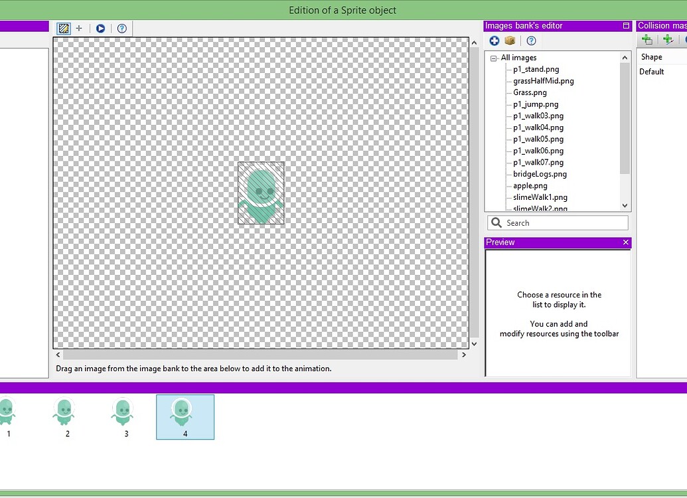687x498 pixels.
Task: Open the image bank cube icon
Action: [x=510, y=41]
